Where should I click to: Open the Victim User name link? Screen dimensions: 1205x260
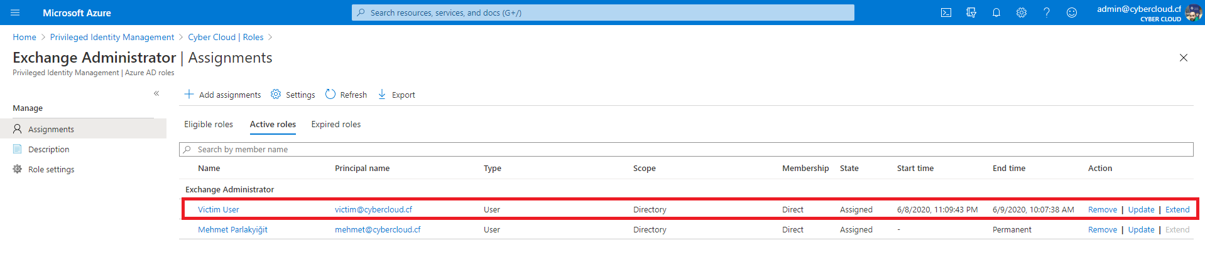coord(219,209)
